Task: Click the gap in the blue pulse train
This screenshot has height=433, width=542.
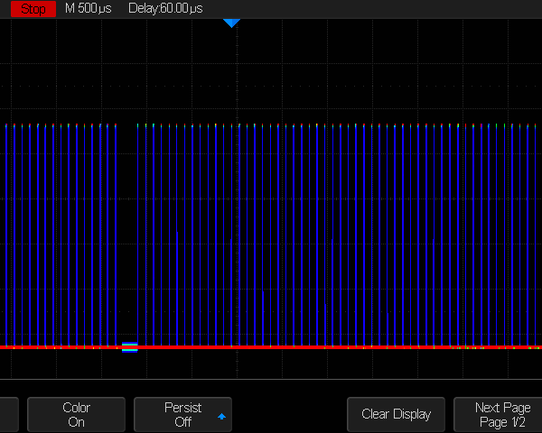Action: (126, 235)
